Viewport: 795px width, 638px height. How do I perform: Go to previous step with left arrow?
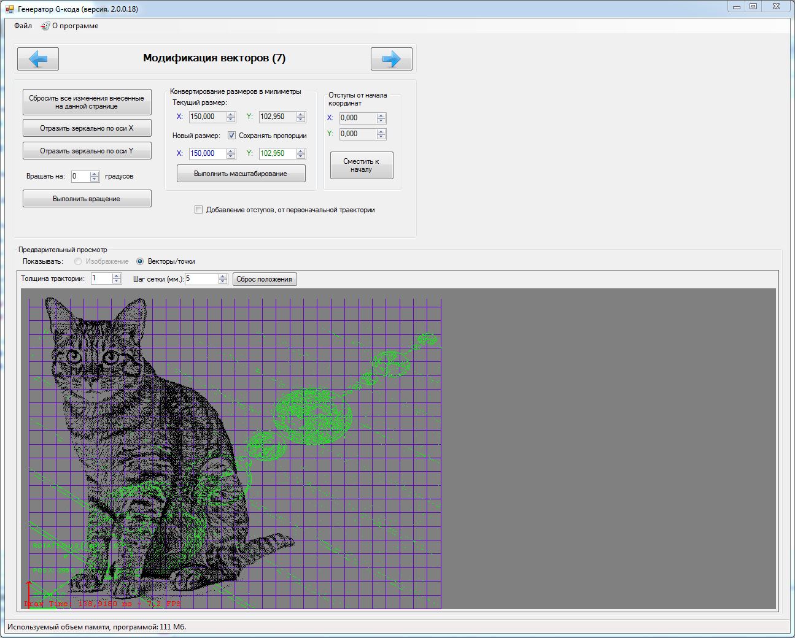[38, 59]
